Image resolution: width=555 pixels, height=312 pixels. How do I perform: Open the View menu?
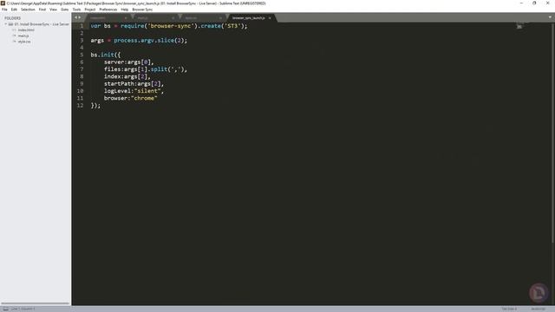[54, 10]
